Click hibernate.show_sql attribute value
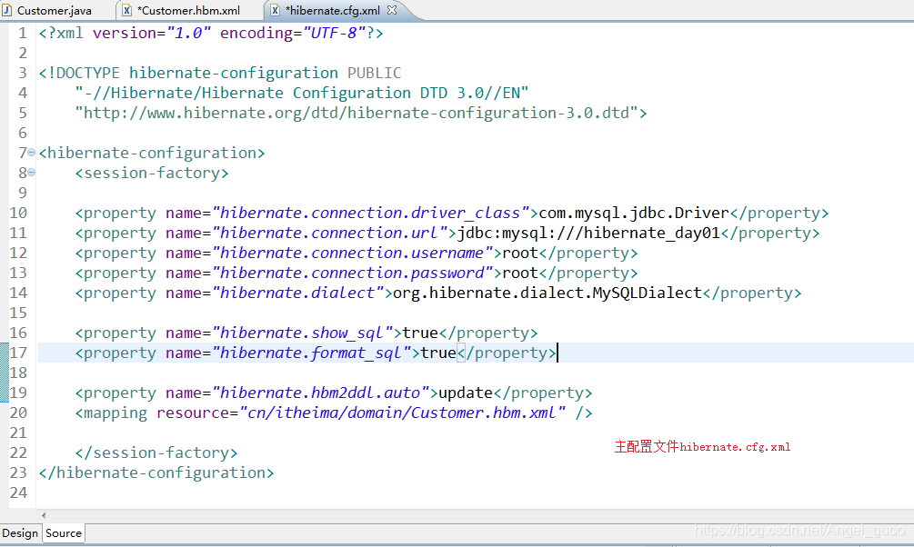The height and width of the screenshot is (547, 914). pyautogui.click(x=303, y=333)
